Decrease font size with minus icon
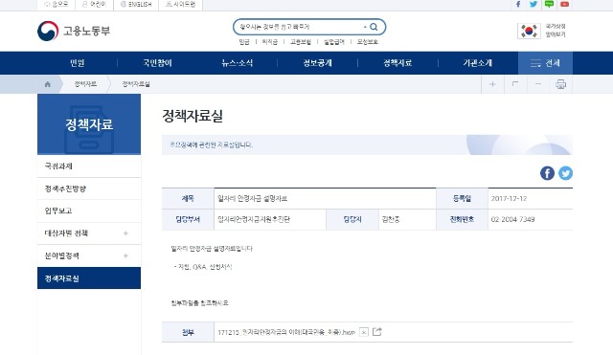The image size is (613, 355). (x=538, y=84)
